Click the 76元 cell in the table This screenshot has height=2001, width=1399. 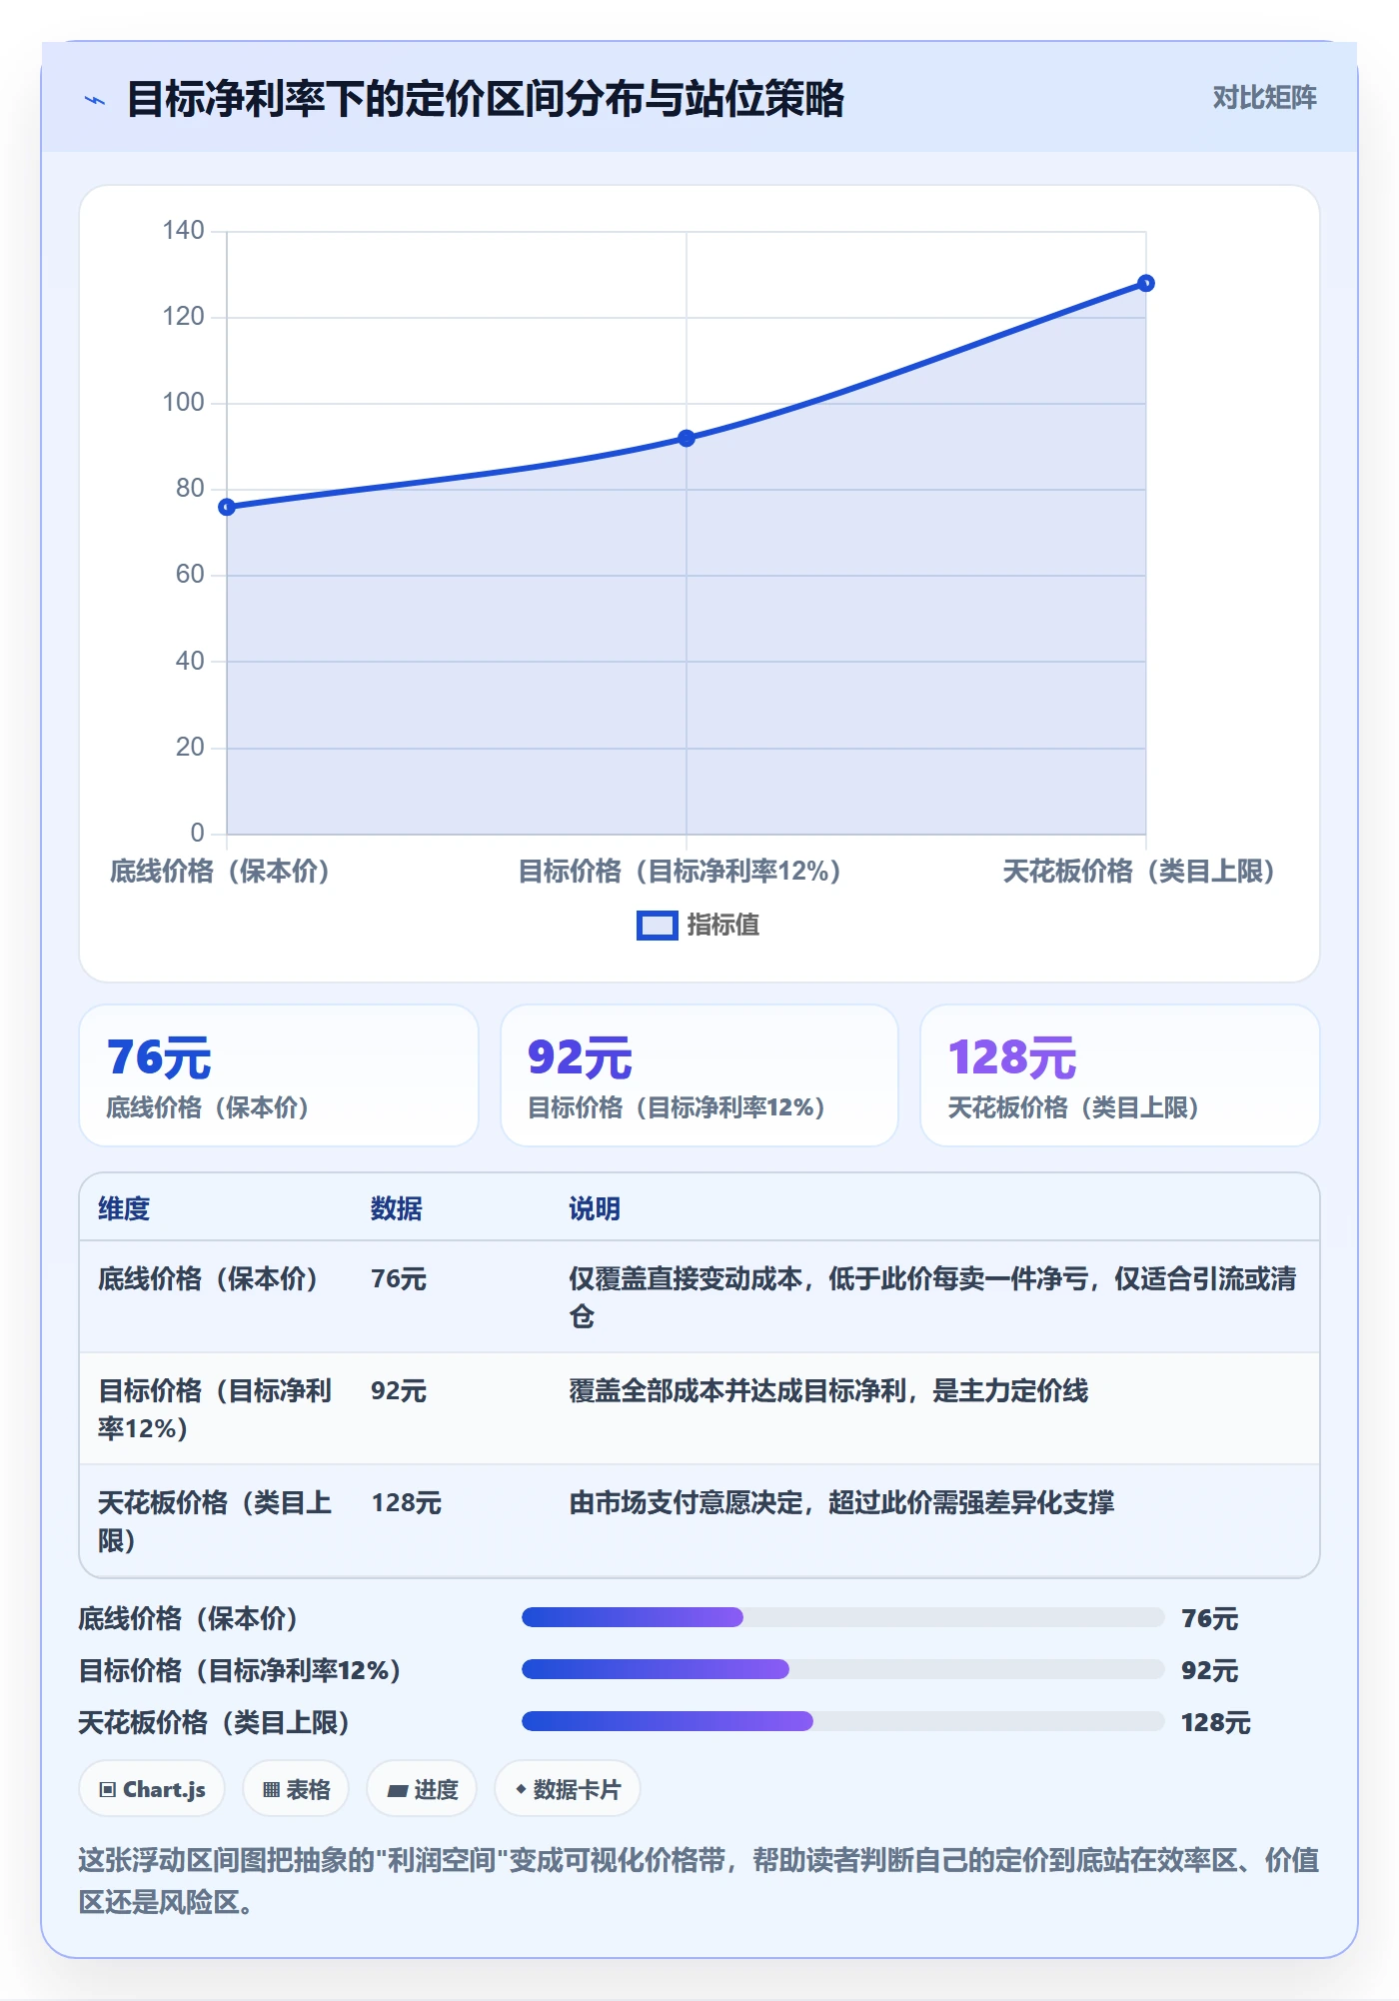coord(399,1278)
